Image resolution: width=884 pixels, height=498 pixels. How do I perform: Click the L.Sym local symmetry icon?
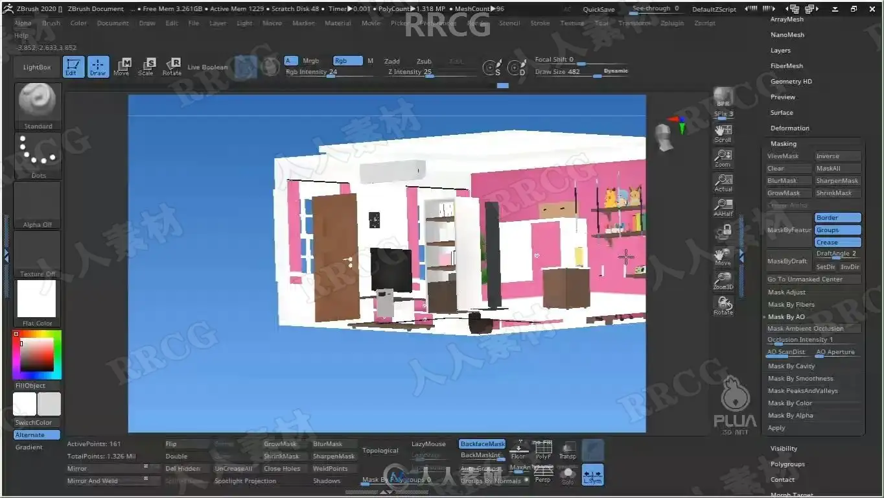[x=592, y=474]
